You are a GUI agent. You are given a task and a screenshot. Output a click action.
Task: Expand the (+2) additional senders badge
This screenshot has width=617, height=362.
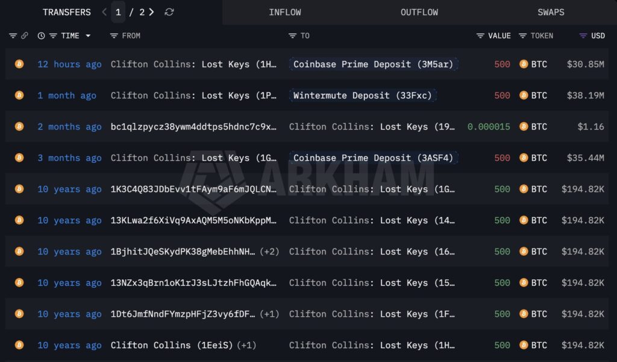(269, 252)
